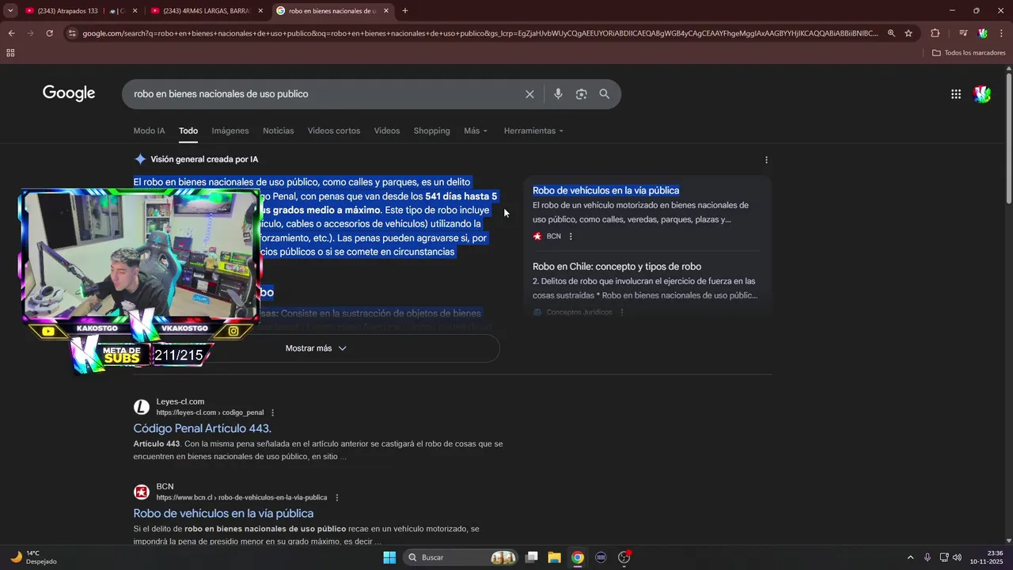Switch to the Noticias tab
Viewport: 1013px width, 570px height.
(279, 131)
